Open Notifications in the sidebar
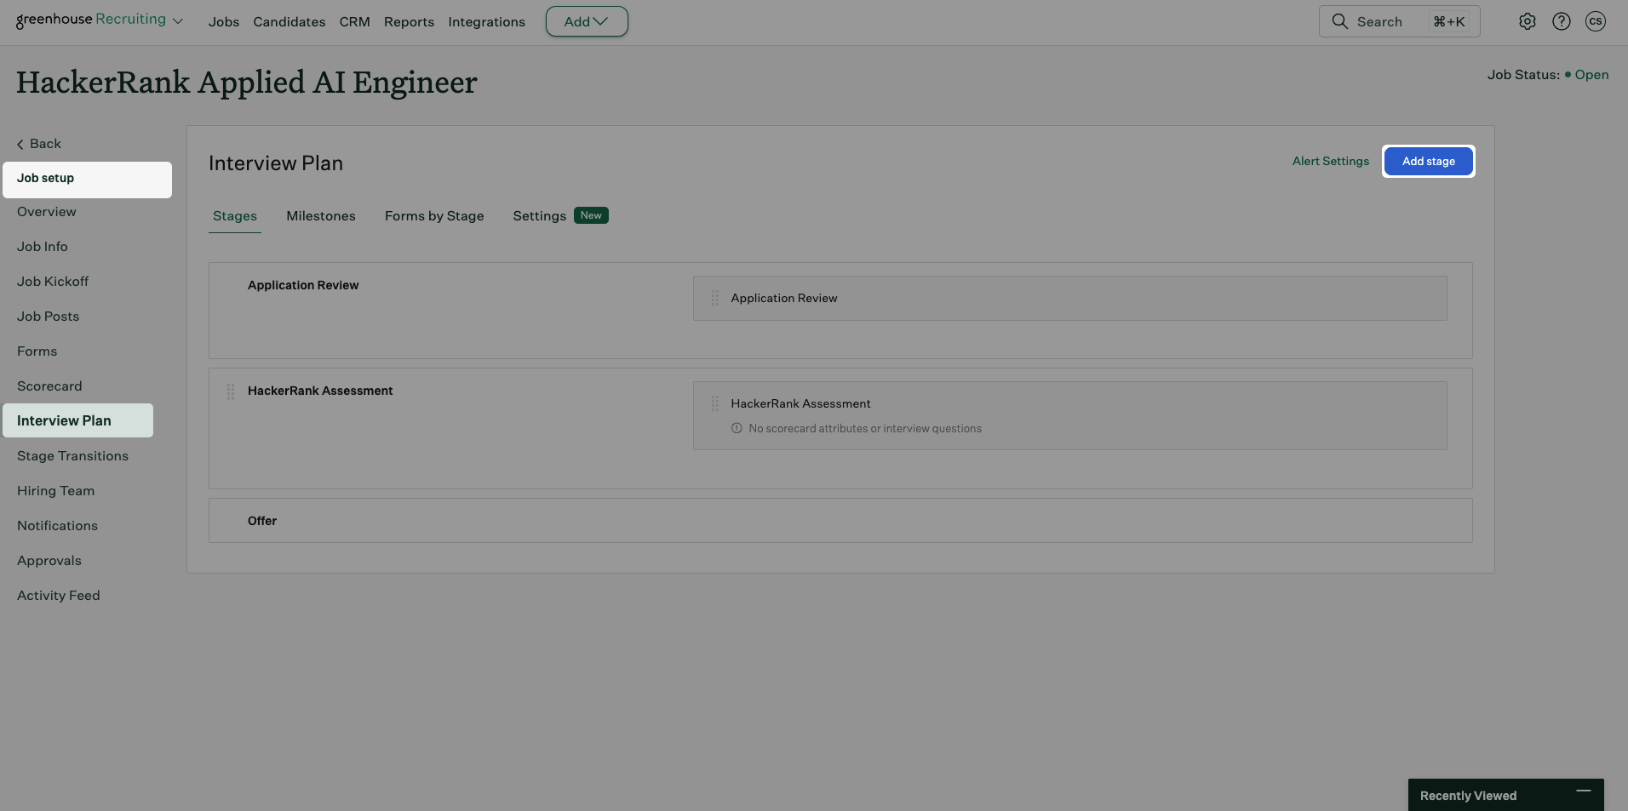The width and height of the screenshot is (1628, 811). click(x=58, y=526)
